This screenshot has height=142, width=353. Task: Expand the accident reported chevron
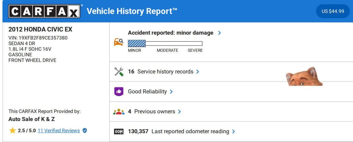click(219, 33)
